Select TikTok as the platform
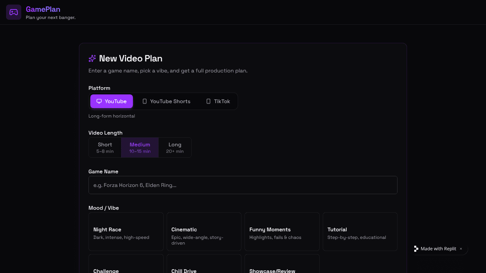Image resolution: width=486 pixels, height=273 pixels. click(x=218, y=101)
